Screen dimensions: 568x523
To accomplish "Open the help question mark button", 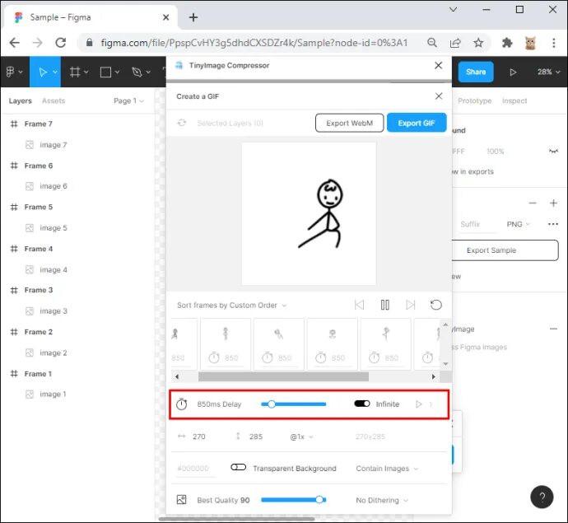I will click(x=542, y=497).
